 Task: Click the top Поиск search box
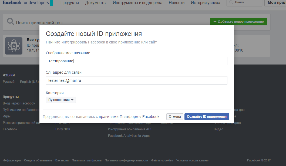pos(244,2)
